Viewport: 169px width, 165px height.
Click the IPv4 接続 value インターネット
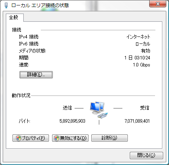point(138,37)
